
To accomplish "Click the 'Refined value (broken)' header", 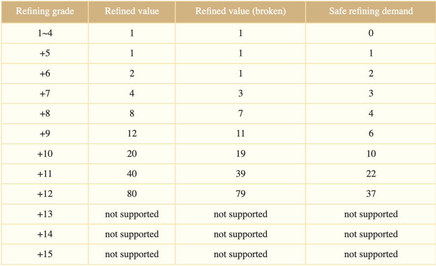I will (x=240, y=11).
